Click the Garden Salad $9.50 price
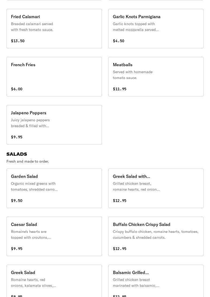The height and width of the screenshot is (297, 210). click(17, 201)
